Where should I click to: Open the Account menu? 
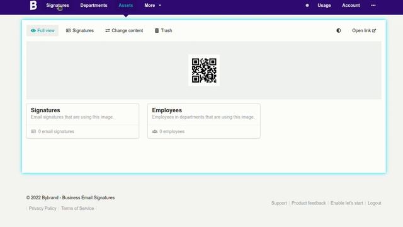click(x=351, y=6)
